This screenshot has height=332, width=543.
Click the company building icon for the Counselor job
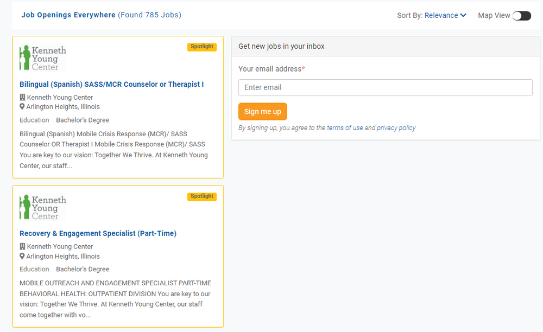click(x=22, y=97)
